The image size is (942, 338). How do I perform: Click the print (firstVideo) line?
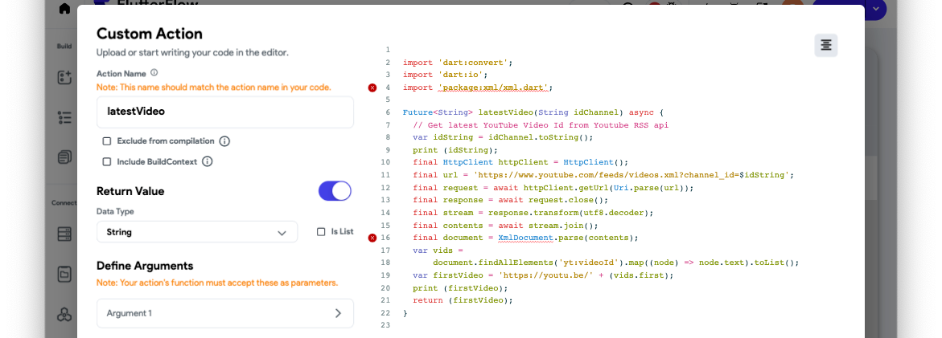(461, 287)
